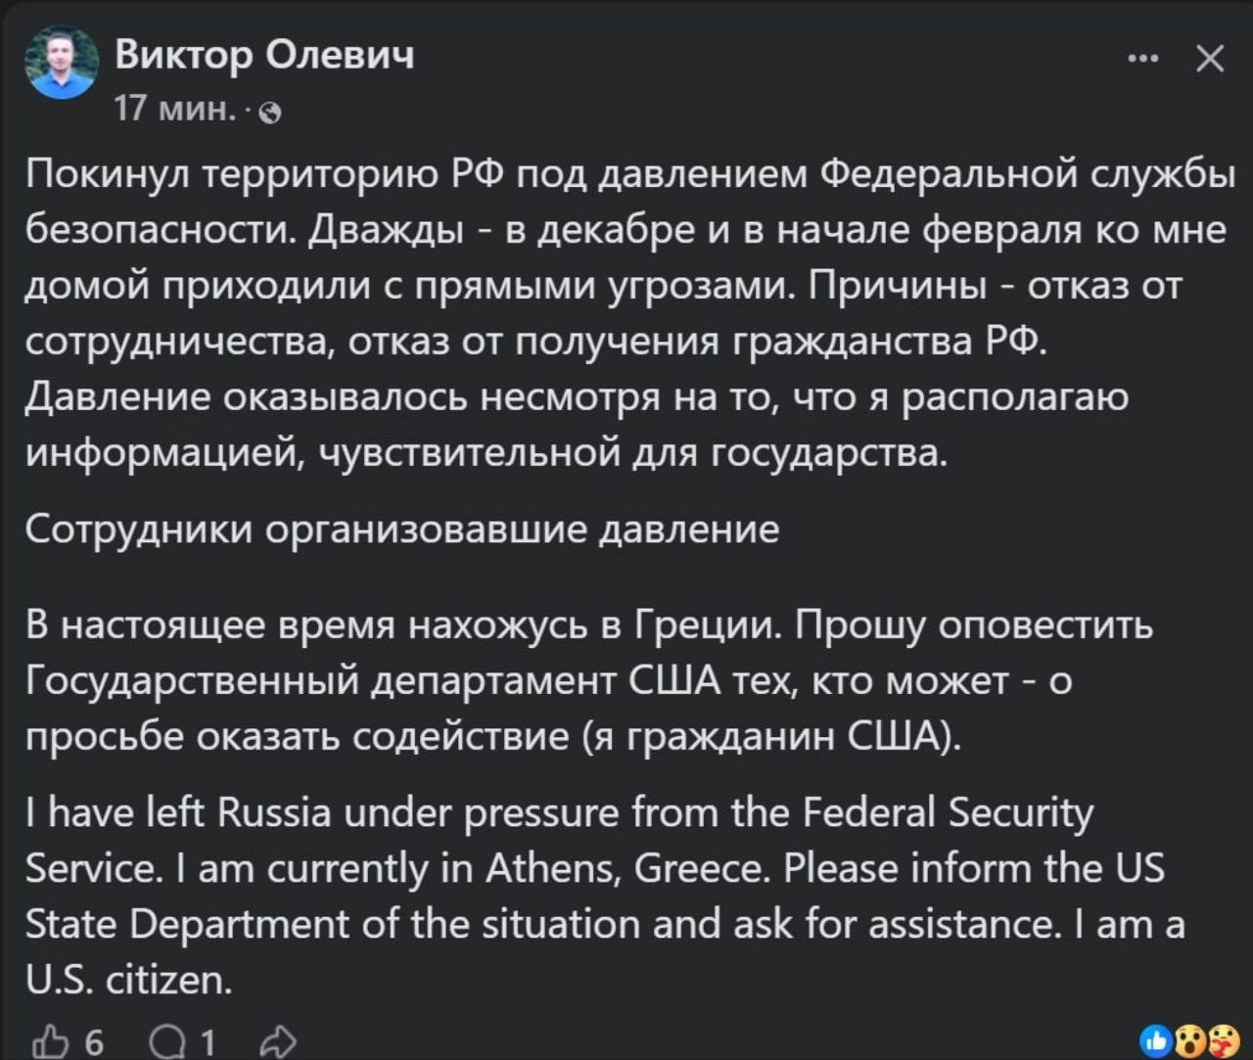This screenshot has width=1253, height=1060.
Task: Dismiss the post with the X button
Action: click(x=1211, y=59)
